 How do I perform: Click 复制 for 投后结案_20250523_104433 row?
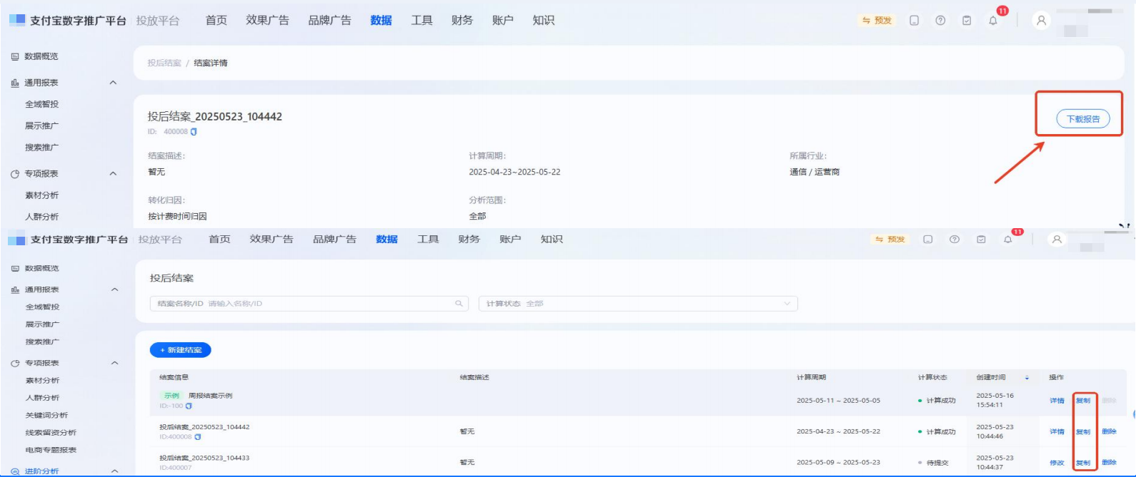tap(1083, 463)
